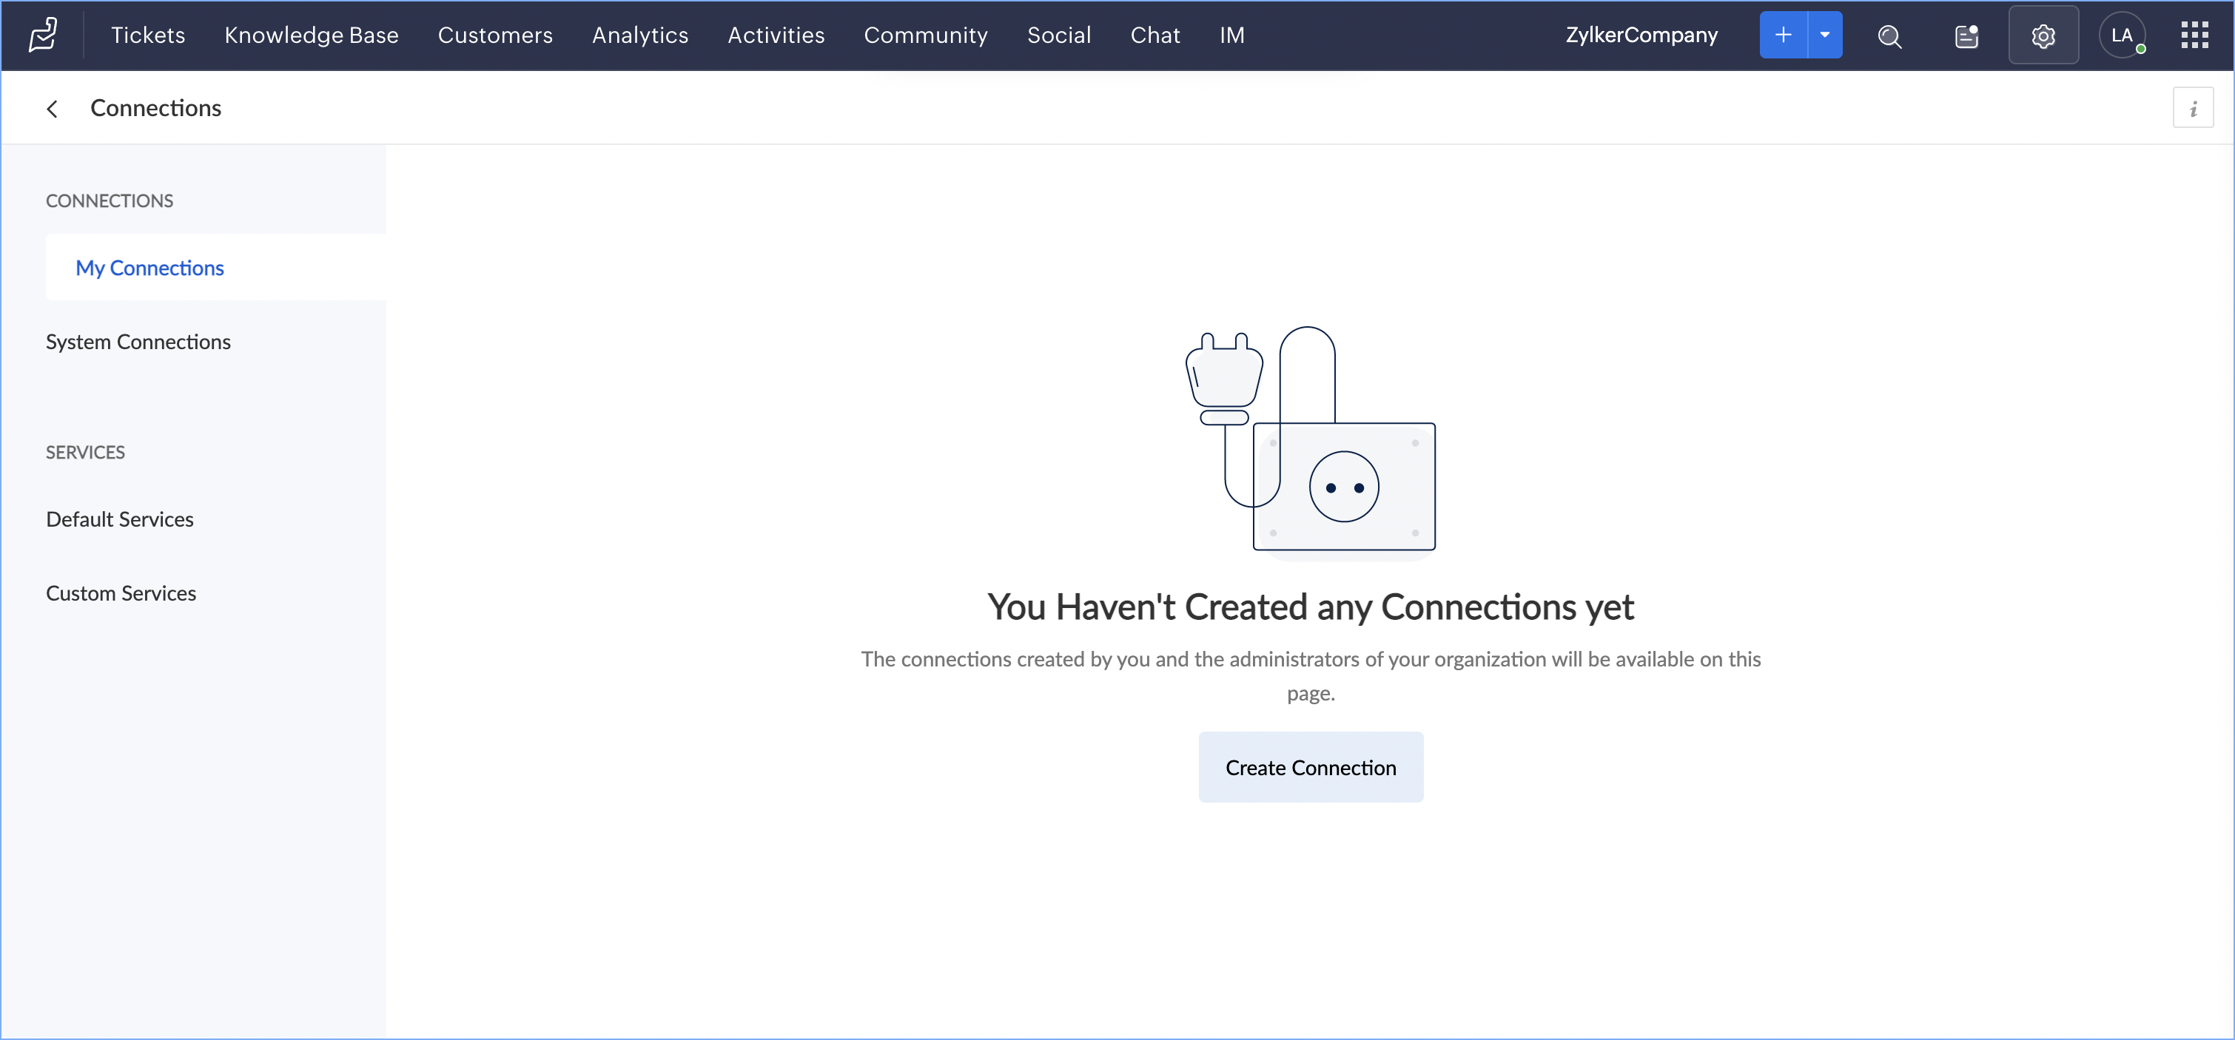The height and width of the screenshot is (1040, 2235).
Task: Open the apps grid launcher icon
Action: [2194, 35]
